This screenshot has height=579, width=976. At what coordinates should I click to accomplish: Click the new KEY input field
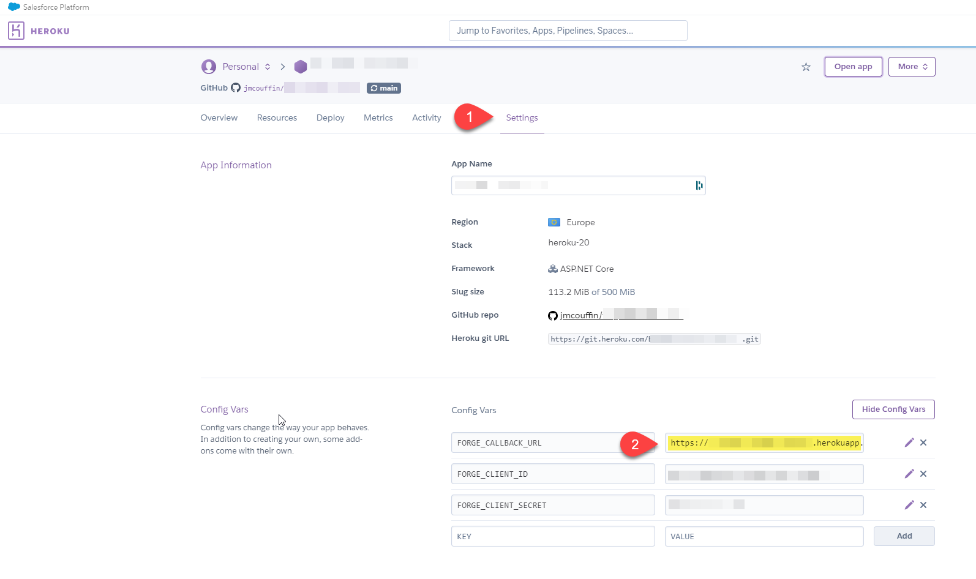click(553, 536)
